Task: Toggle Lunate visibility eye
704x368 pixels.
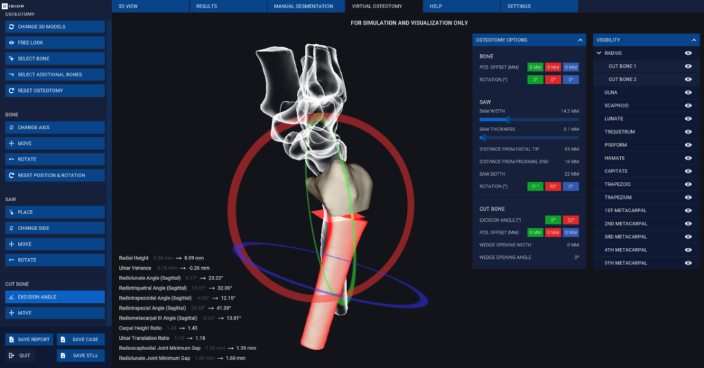Action: [x=688, y=119]
